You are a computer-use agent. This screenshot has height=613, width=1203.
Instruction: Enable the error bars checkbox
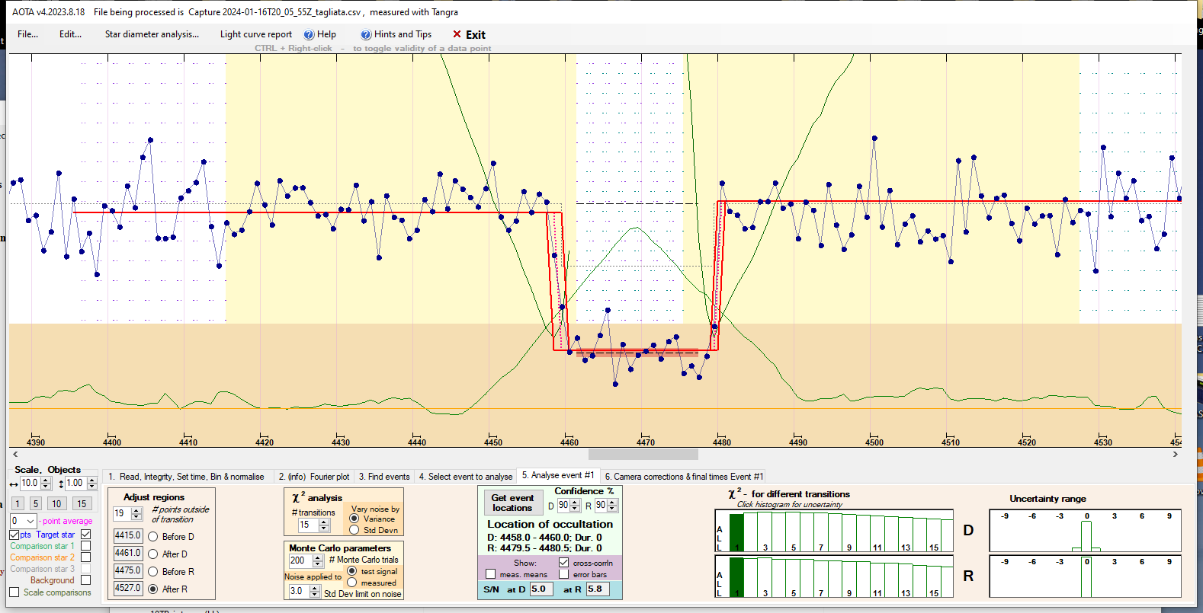click(564, 574)
